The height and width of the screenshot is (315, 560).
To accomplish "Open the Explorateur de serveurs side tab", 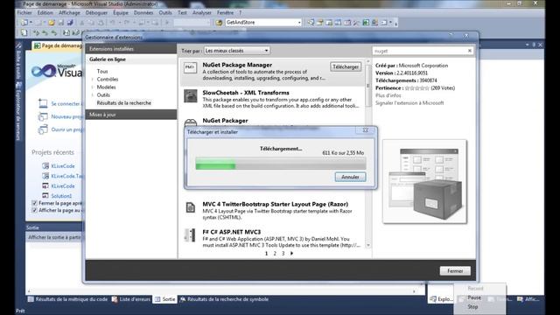I will (x=18, y=112).
